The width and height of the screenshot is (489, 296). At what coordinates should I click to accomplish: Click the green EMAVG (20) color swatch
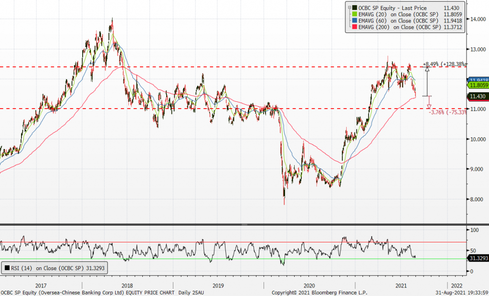355,14
